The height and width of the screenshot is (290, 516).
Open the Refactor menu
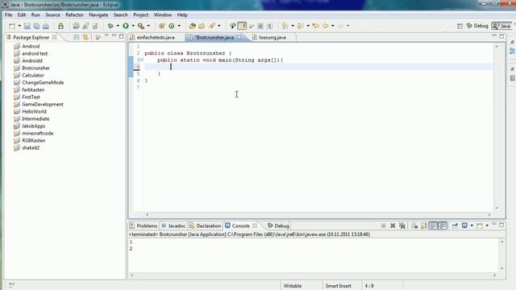[74, 14]
